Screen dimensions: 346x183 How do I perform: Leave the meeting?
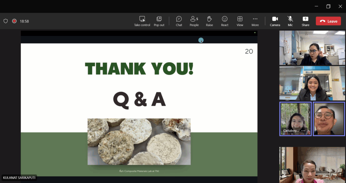tap(328, 21)
